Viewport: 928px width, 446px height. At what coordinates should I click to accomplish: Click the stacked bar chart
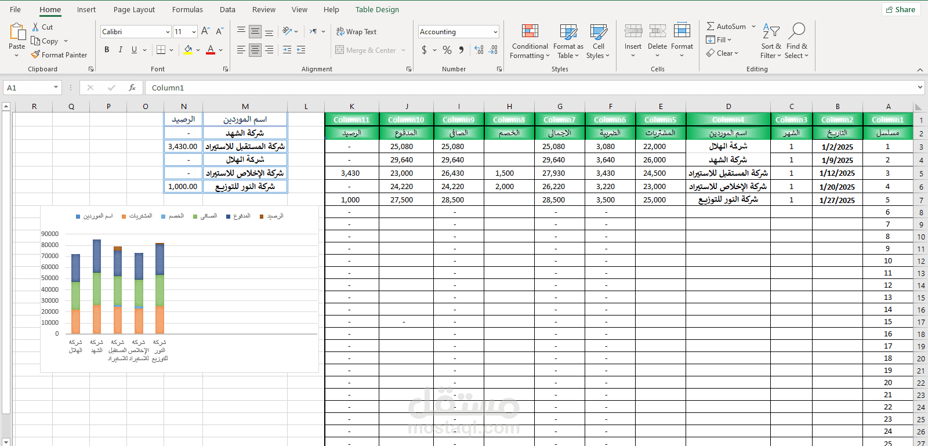[179, 289]
